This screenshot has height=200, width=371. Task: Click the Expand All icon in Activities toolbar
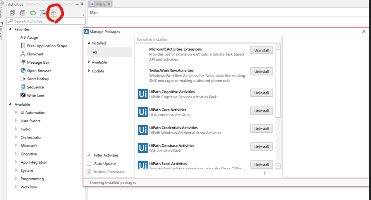pos(12,13)
